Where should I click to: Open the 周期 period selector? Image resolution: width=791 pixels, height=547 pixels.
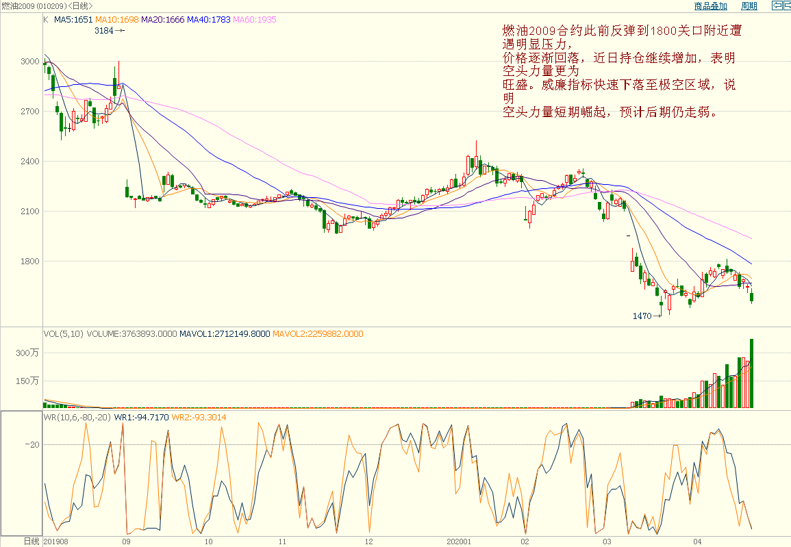(749, 6)
